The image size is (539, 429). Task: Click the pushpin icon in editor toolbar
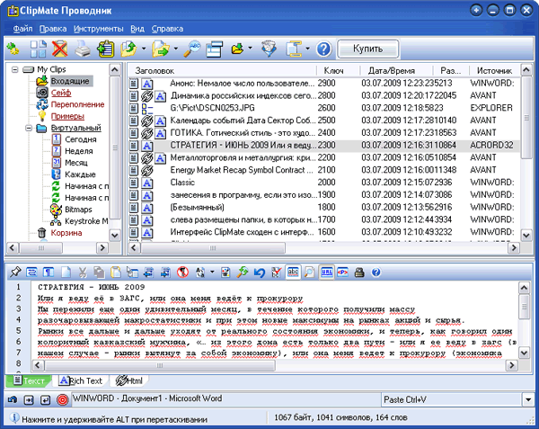tap(15, 273)
